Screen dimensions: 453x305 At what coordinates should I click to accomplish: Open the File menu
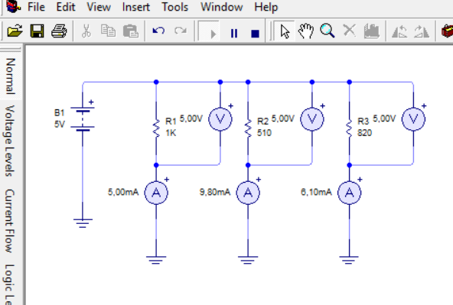pos(36,7)
